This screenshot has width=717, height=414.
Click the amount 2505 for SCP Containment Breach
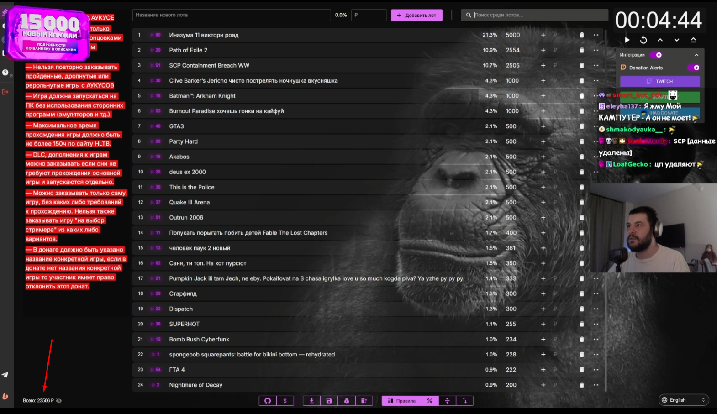(513, 65)
